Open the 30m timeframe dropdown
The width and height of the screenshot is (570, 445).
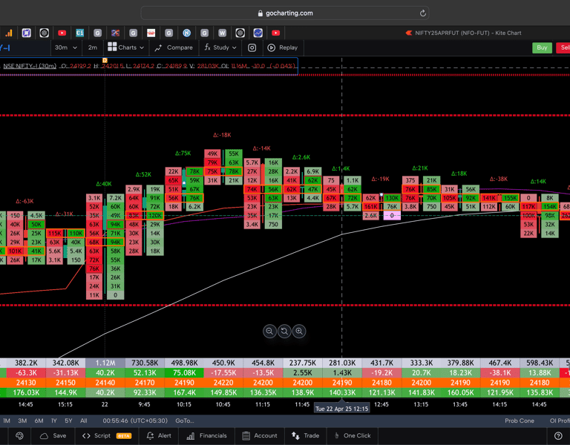[66, 47]
